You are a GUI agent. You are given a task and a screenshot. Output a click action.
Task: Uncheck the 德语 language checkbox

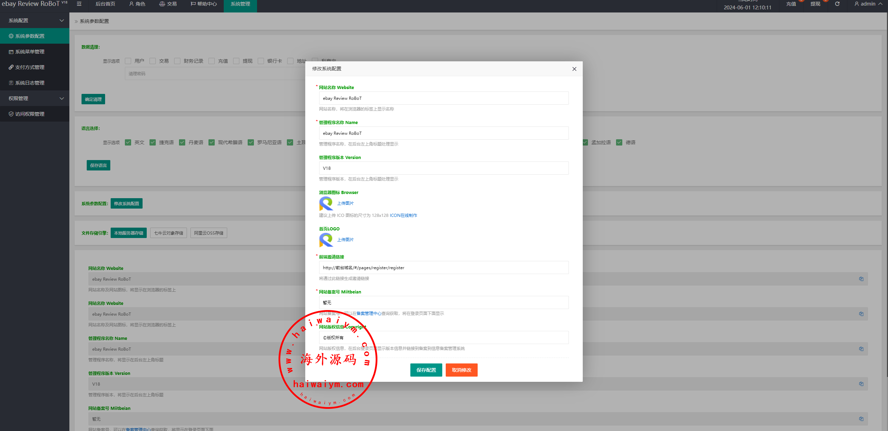click(619, 142)
